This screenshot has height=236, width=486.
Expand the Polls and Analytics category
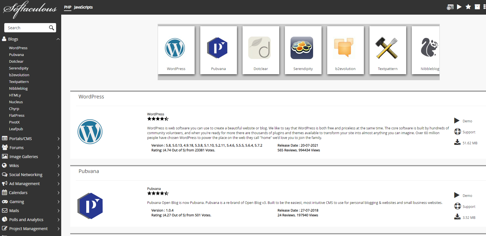pos(58,220)
